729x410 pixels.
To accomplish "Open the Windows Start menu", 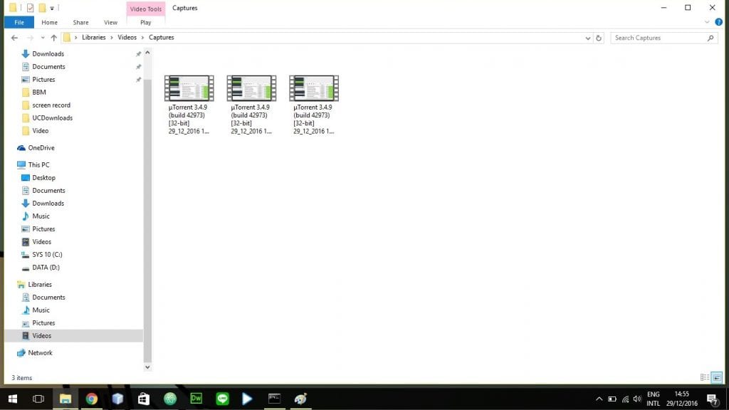I will (x=13, y=399).
